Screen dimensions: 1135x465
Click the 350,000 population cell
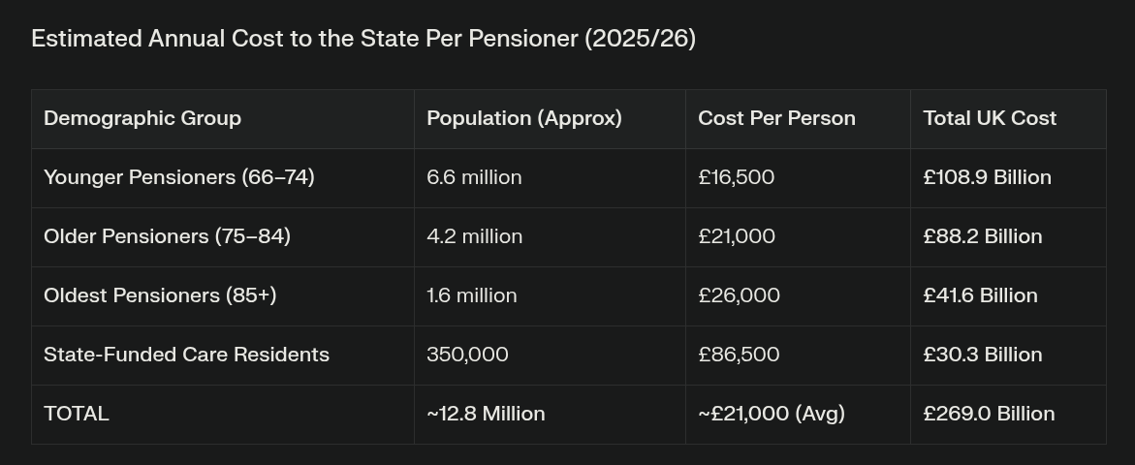(467, 355)
